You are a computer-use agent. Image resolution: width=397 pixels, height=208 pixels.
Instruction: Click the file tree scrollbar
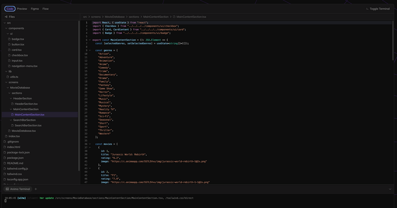pos(79,96)
